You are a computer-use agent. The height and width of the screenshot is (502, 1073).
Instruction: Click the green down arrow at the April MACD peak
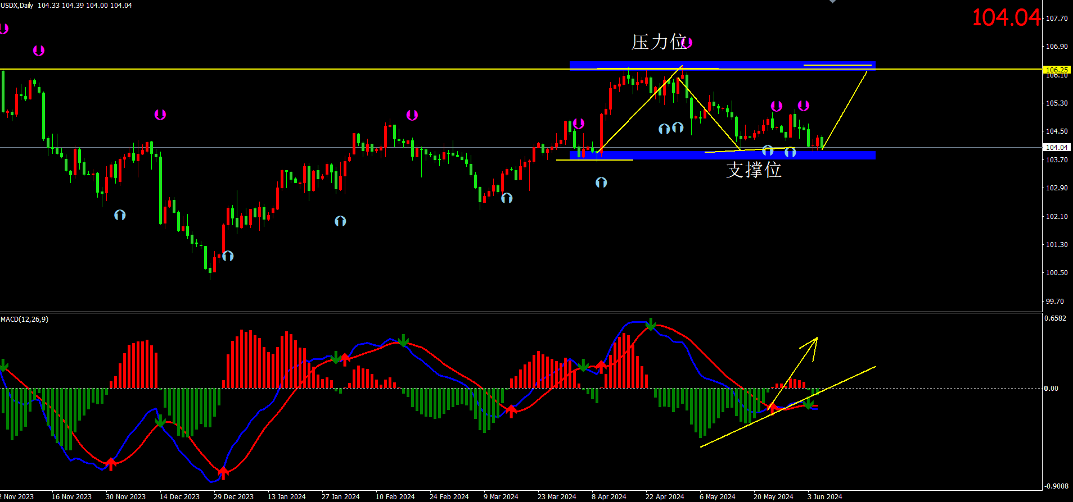click(651, 325)
